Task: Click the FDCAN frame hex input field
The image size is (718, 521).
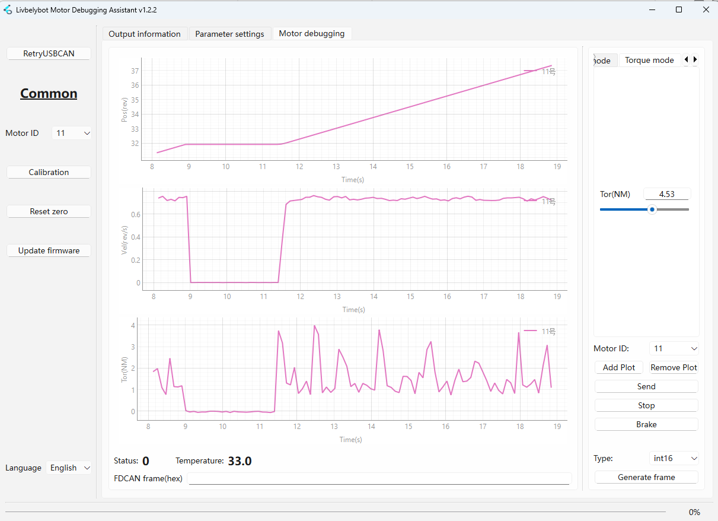Action: [x=379, y=478]
